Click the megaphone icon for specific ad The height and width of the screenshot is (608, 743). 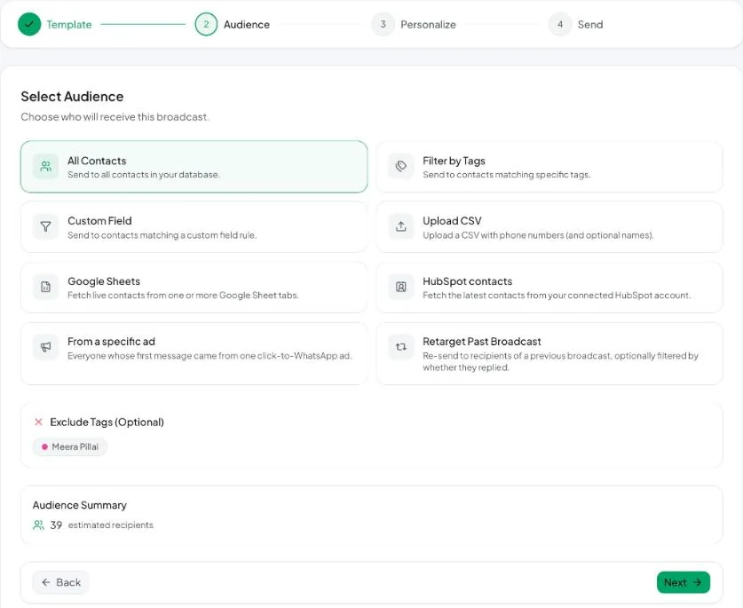[45, 347]
